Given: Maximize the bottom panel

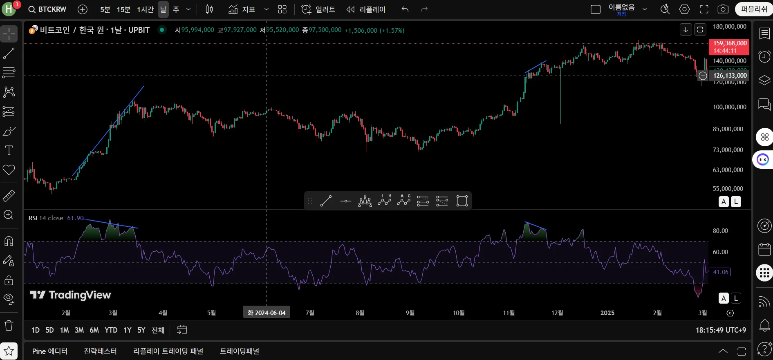Looking at the screenshot, I should (742, 351).
